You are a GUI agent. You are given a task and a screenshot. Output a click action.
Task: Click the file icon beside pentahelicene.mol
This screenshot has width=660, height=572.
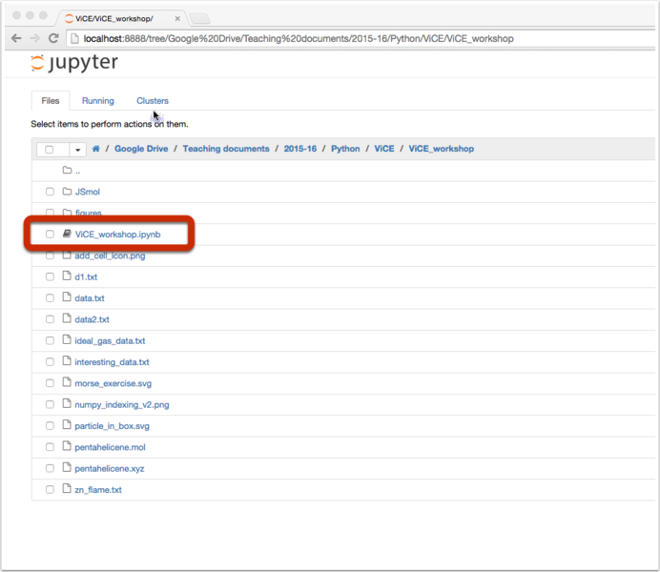coord(67,446)
